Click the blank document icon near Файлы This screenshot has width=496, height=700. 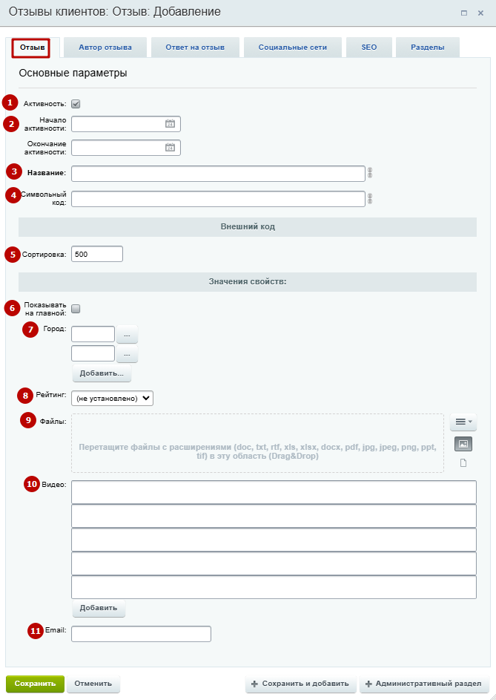click(x=463, y=463)
